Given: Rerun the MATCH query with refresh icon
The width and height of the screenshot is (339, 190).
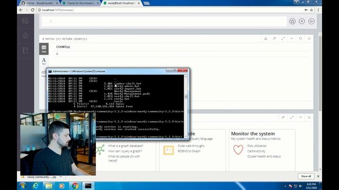Looking at the screenshot, I should (300, 39).
